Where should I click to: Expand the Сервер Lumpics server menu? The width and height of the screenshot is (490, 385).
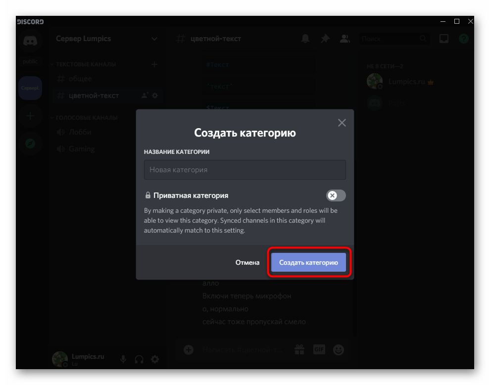pos(106,39)
